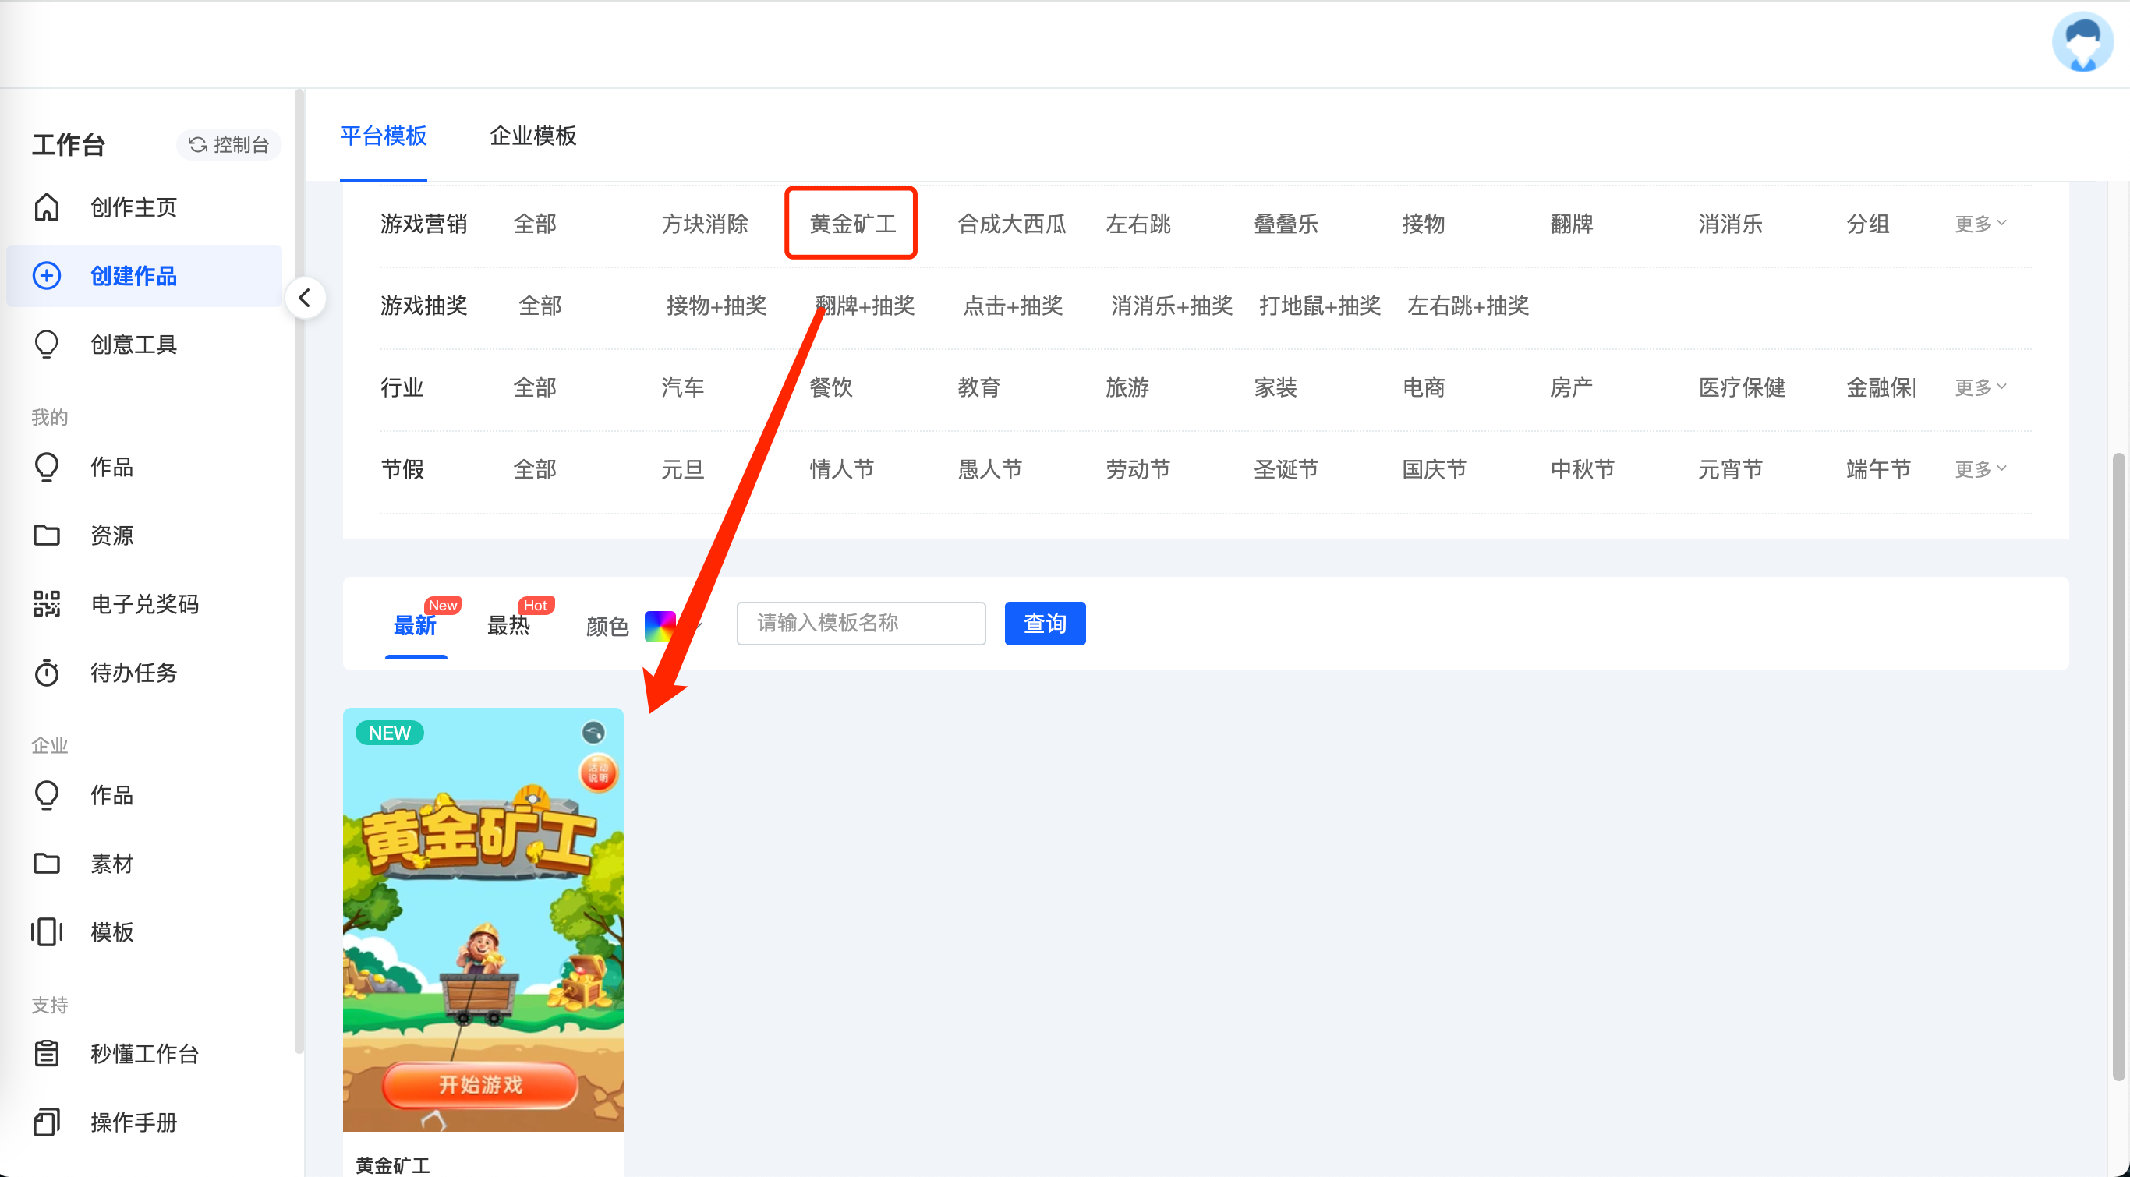The image size is (2130, 1177).
Task: Select the 最热 sorting tab
Action: point(508,626)
